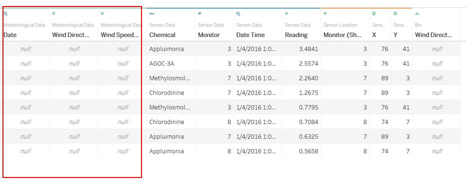The width and height of the screenshot is (466, 185).
Task: Click the Reading value 0.6325
Action: click(308, 136)
